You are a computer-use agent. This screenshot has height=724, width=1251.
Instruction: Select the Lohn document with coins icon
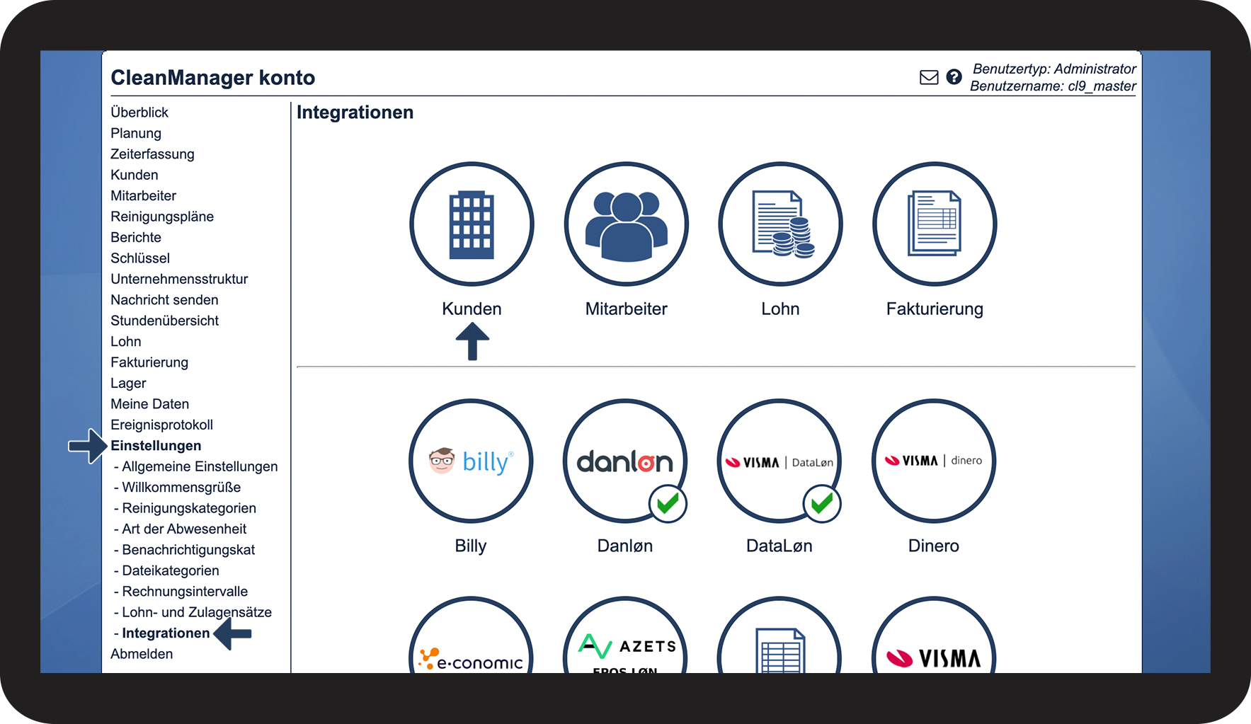point(780,224)
